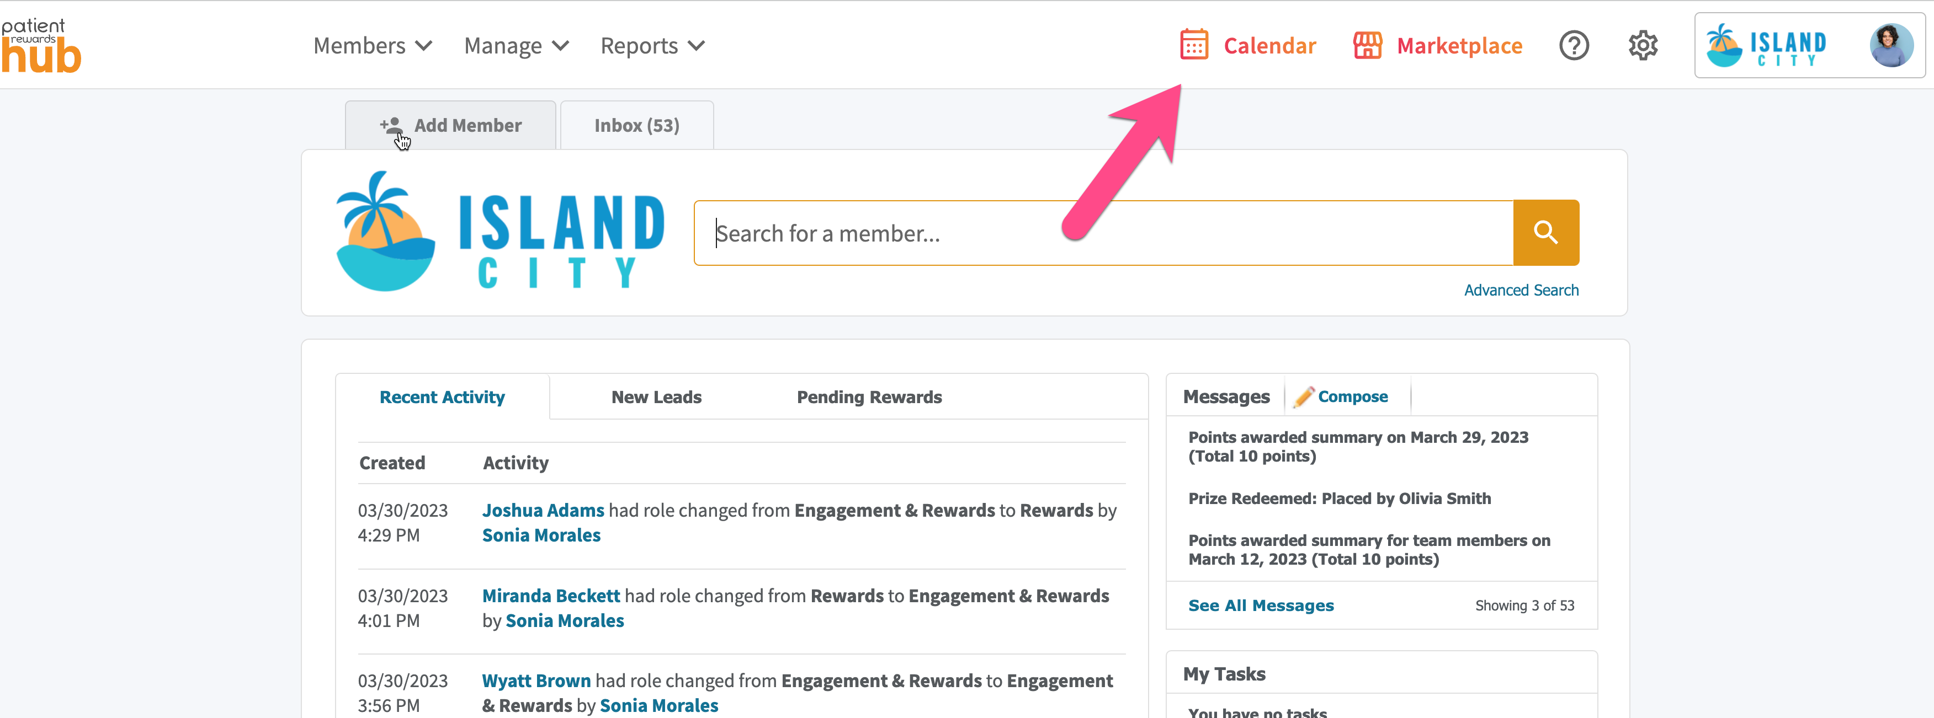Click the Patient Rewards Hub logo
This screenshot has width=1934, height=718.
41,46
